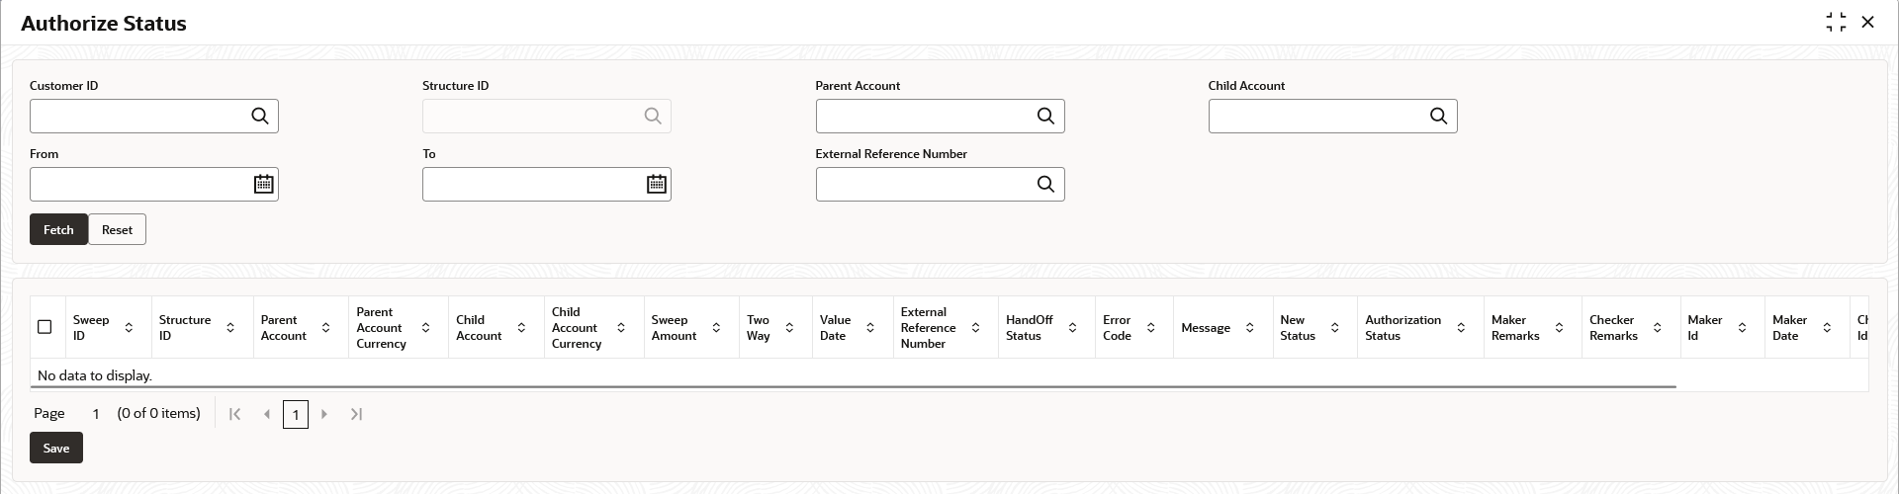Click the Fetch button
Viewport: 1899px width, 494px height.
(58, 229)
